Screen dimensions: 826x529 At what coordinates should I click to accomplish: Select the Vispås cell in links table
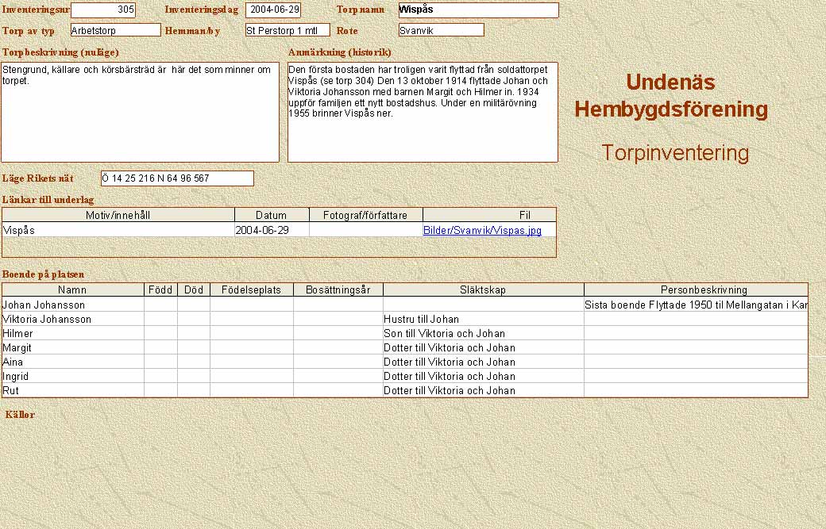click(x=118, y=230)
